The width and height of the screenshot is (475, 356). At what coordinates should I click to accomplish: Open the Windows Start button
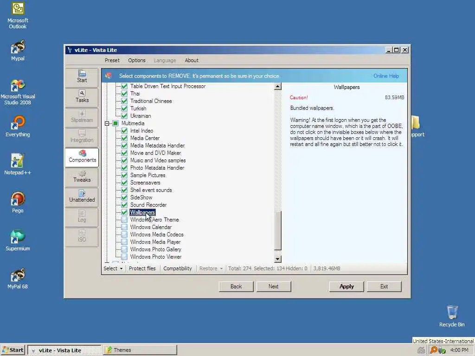click(x=13, y=350)
